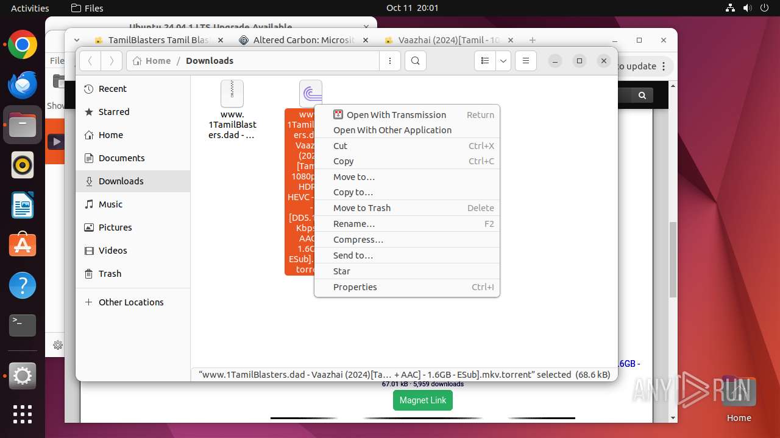Launch LibreOffice Writer from the dock

(23, 205)
